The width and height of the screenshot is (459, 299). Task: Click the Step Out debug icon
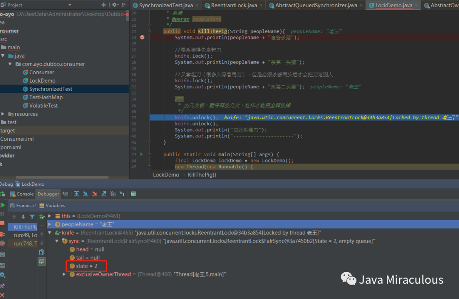click(x=104, y=194)
